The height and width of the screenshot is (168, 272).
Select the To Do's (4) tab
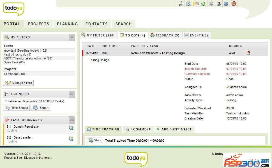tap(133, 35)
